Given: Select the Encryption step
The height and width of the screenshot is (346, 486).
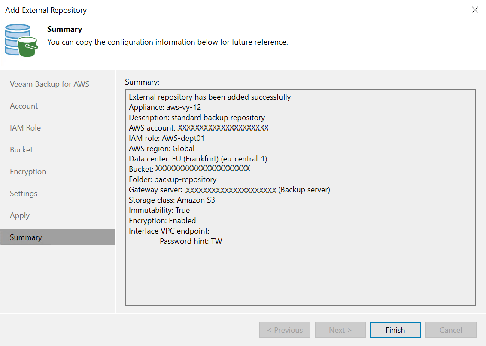Looking at the screenshot, I should click(x=28, y=172).
